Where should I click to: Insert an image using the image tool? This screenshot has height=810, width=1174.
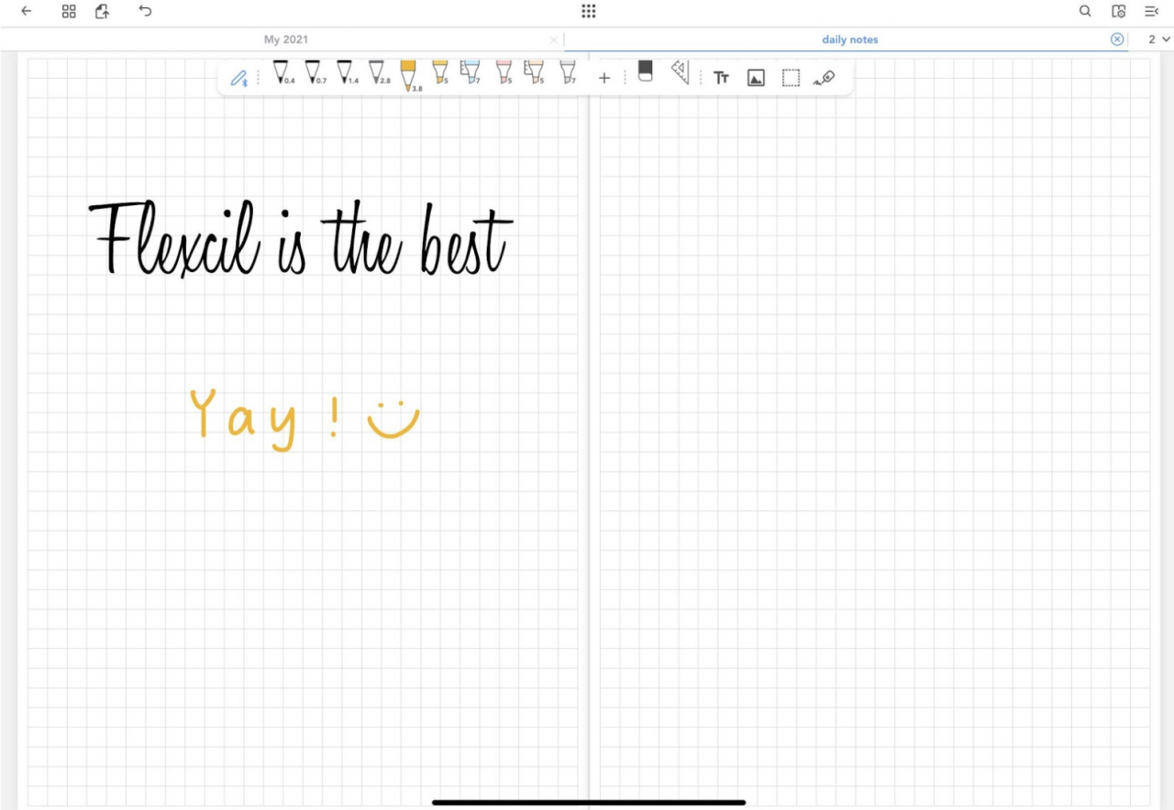(756, 78)
